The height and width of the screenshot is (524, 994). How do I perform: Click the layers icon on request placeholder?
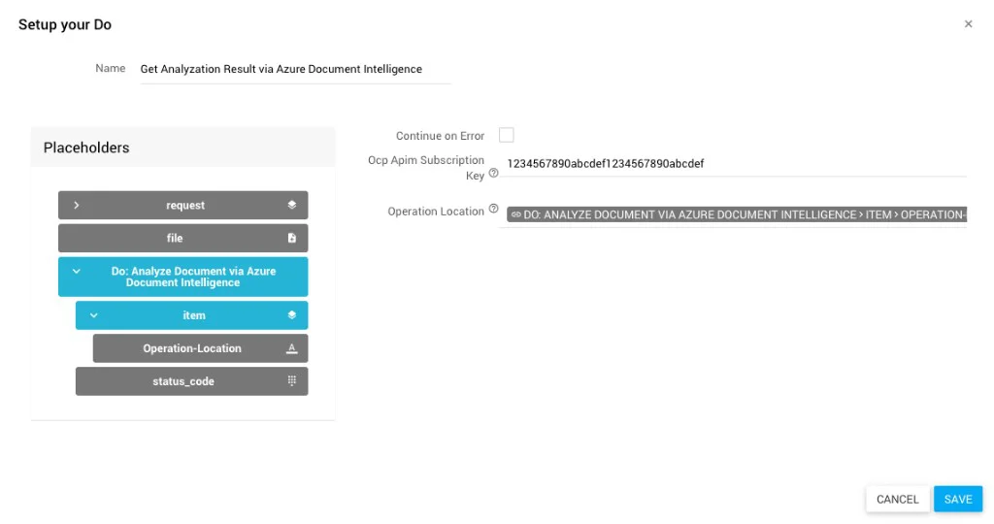pyautogui.click(x=291, y=206)
